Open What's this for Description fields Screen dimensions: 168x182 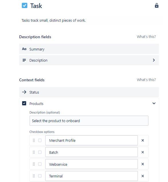[146, 37]
